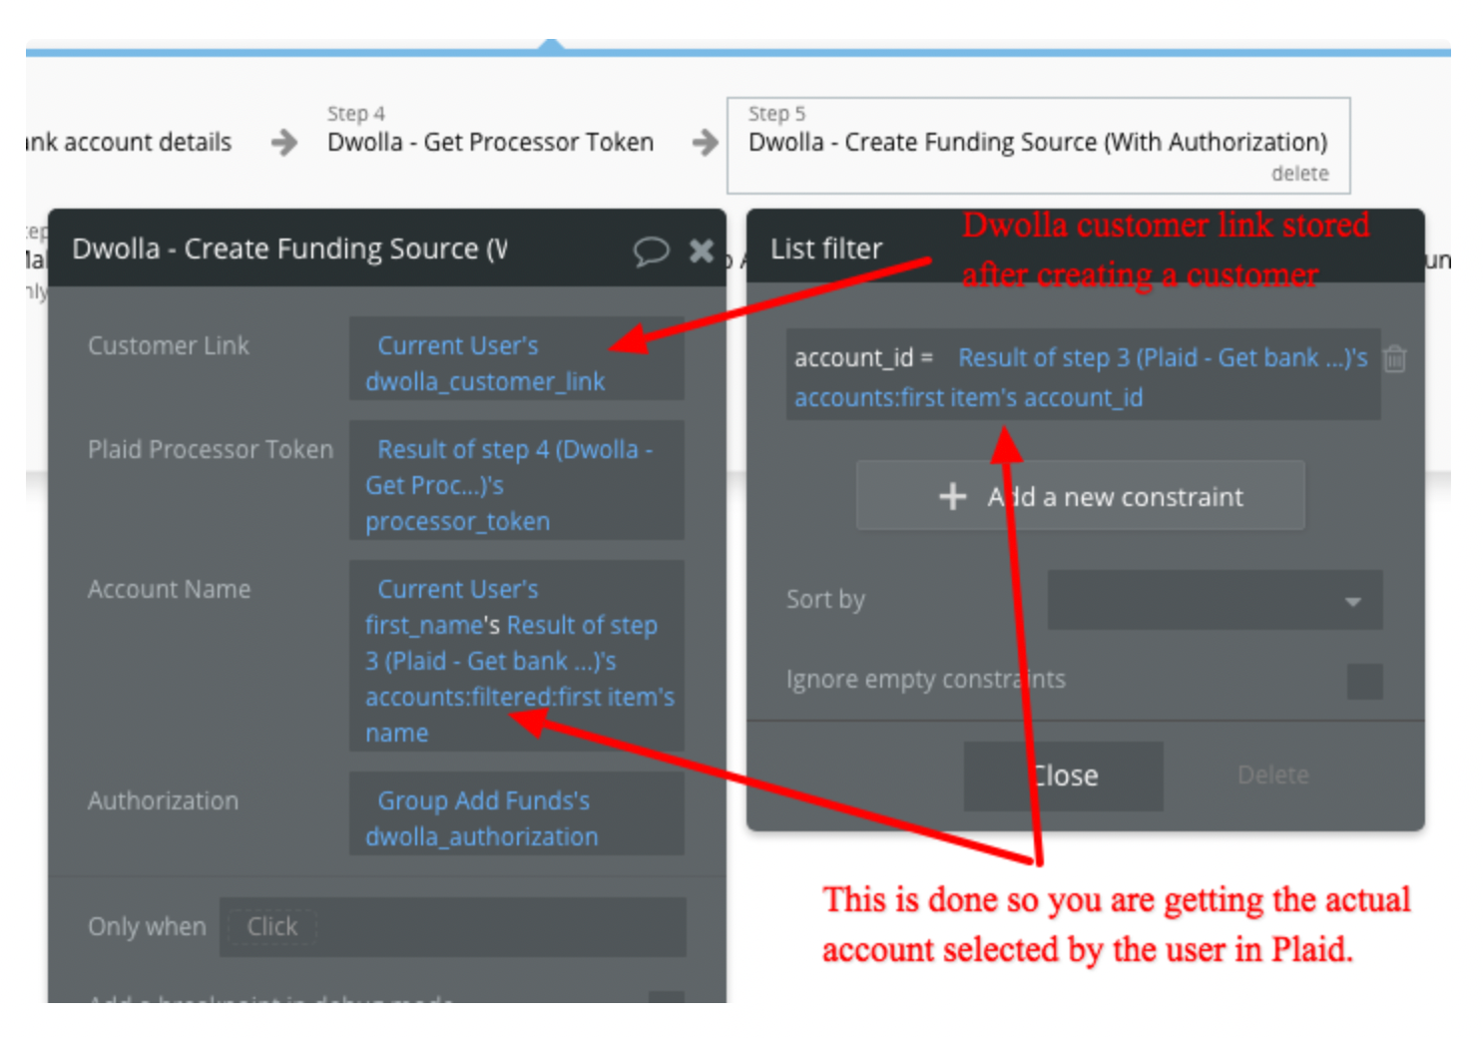This screenshot has height=1038, width=1483.
Task: Toggle the Ignore empty constraints checkbox
Action: [x=1364, y=681]
